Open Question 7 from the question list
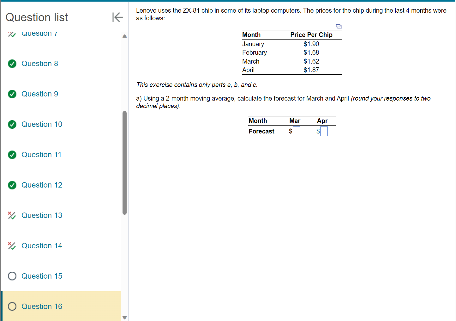Viewport: 456px width, 321px height. [x=39, y=33]
